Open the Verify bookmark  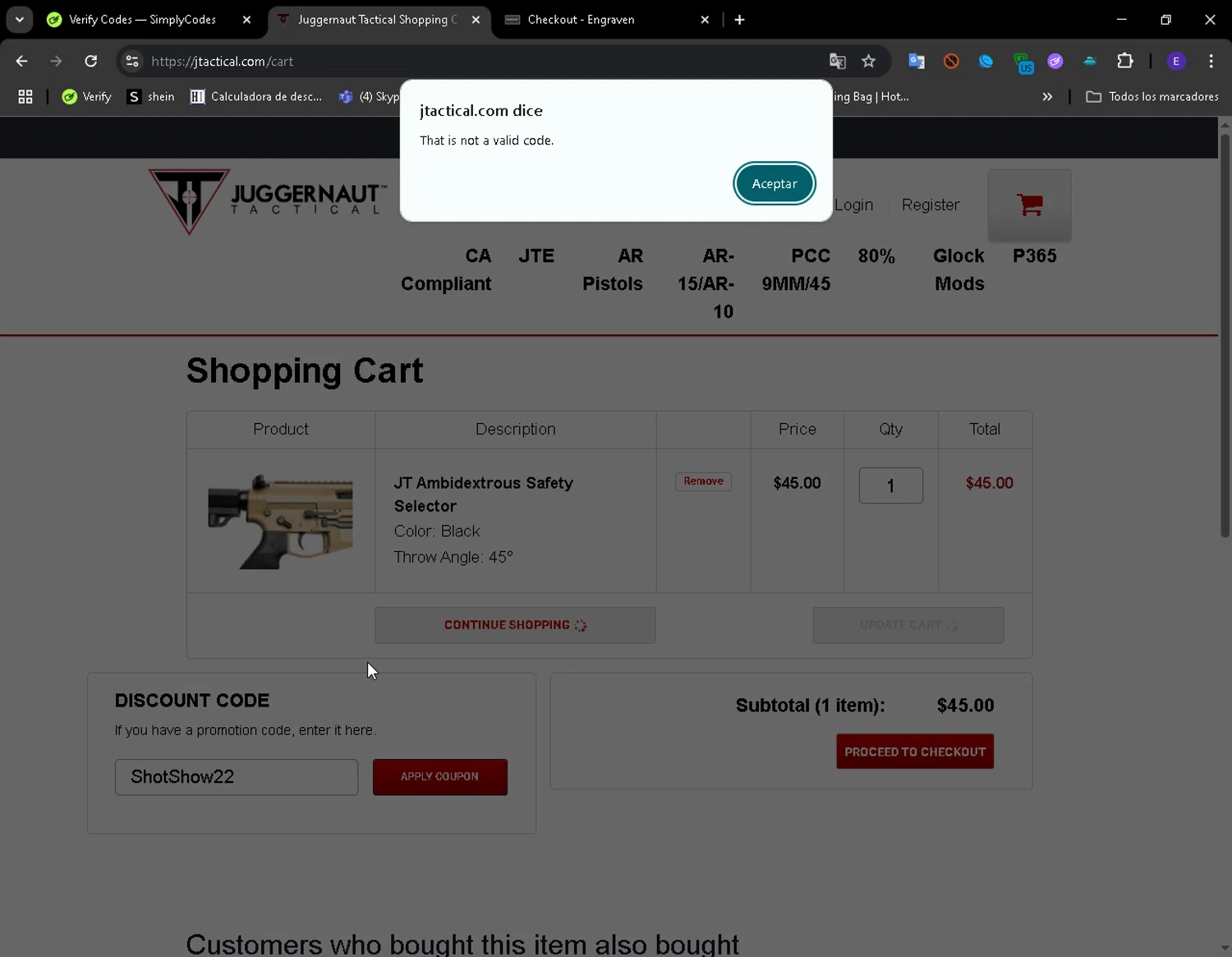tap(87, 97)
